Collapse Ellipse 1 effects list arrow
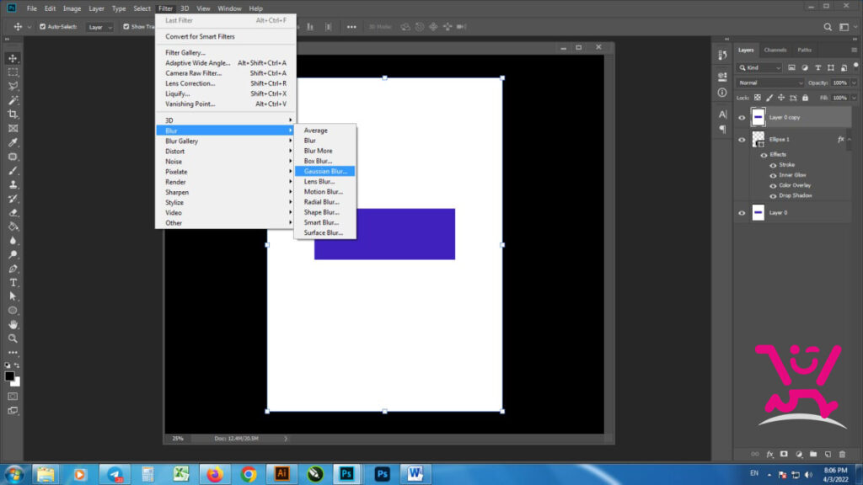Image resolution: width=863 pixels, height=485 pixels. click(x=850, y=140)
